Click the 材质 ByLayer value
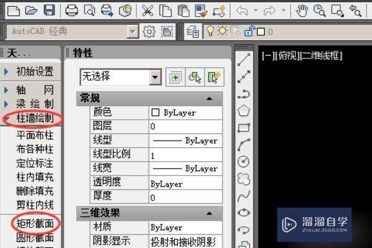 coord(185,228)
